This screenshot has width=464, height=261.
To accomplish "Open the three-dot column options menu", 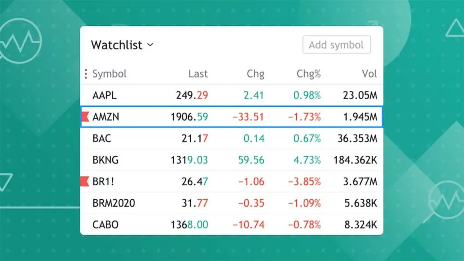I will tap(86, 74).
